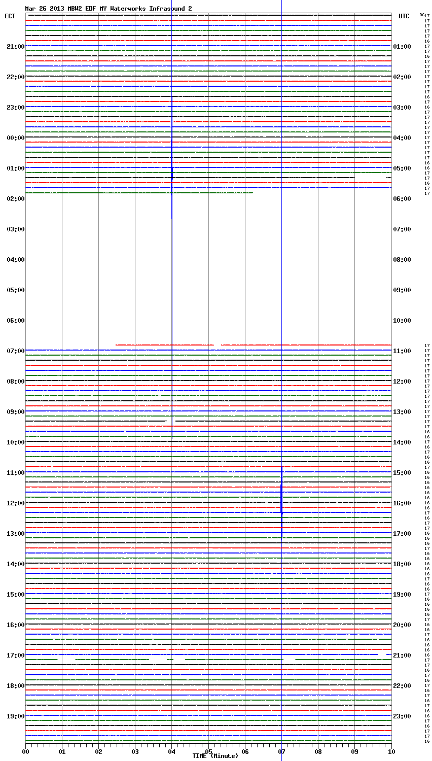The image size is (432, 761).
Task: Click the 'UTC' axis header
Action: pyautogui.click(x=404, y=16)
